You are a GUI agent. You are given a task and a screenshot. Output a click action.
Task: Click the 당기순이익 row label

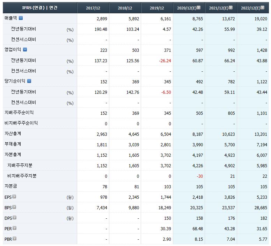[x=15, y=81]
